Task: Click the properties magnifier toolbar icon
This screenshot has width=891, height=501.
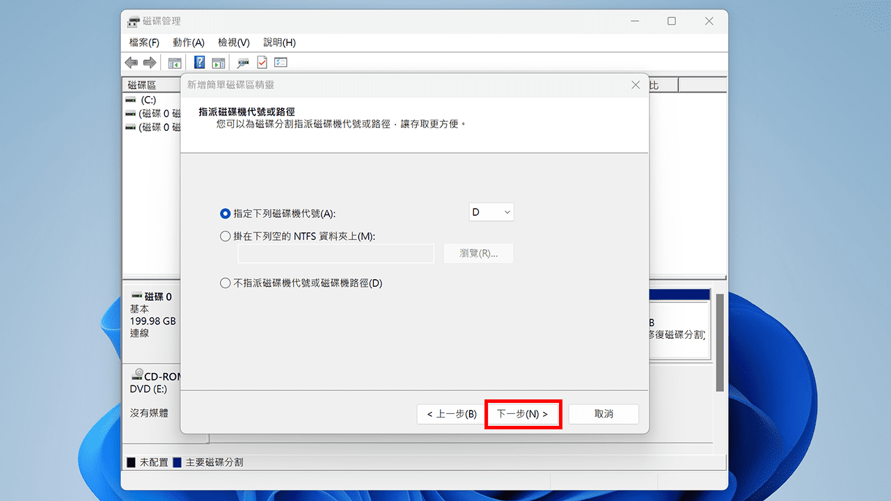Action: pos(243,63)
